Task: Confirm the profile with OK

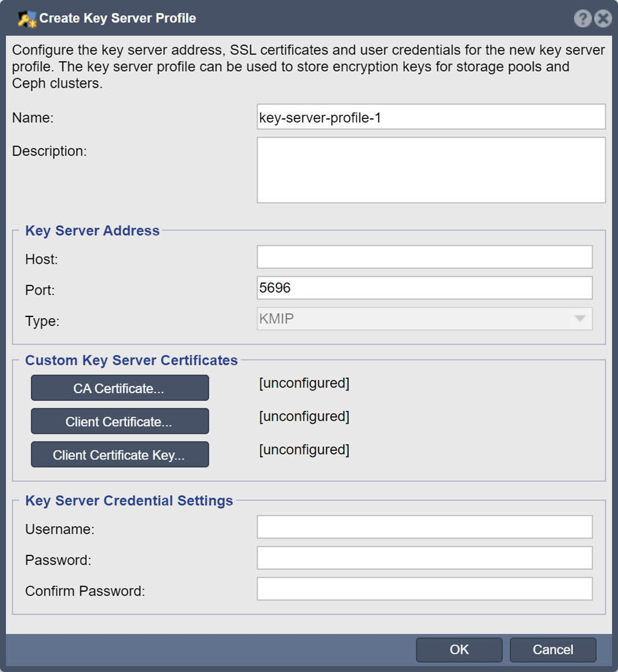Action: [459, 650]
